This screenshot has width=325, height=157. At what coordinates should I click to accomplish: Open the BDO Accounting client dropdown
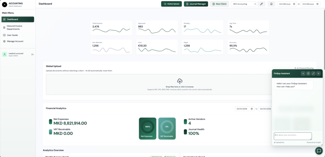coord(243,4)
